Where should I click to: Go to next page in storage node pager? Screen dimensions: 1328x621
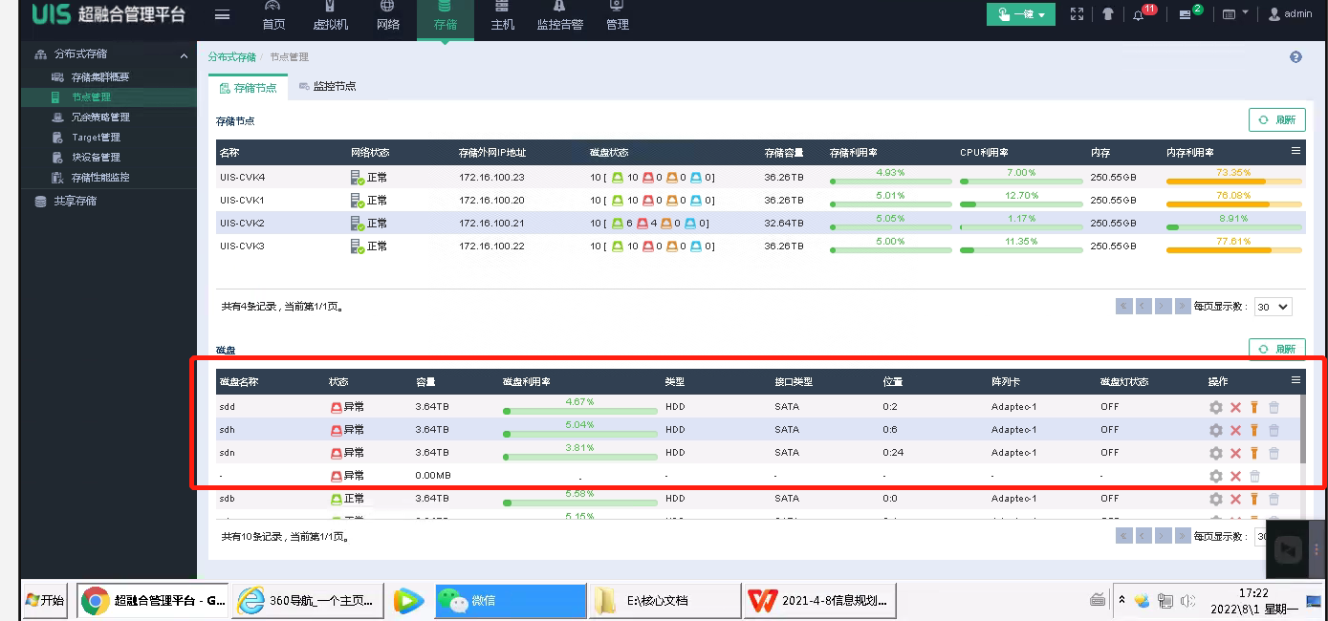coord(1163,307)
